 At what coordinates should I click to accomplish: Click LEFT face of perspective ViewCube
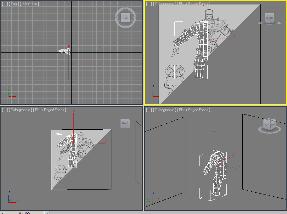click(x=267, y=125)
